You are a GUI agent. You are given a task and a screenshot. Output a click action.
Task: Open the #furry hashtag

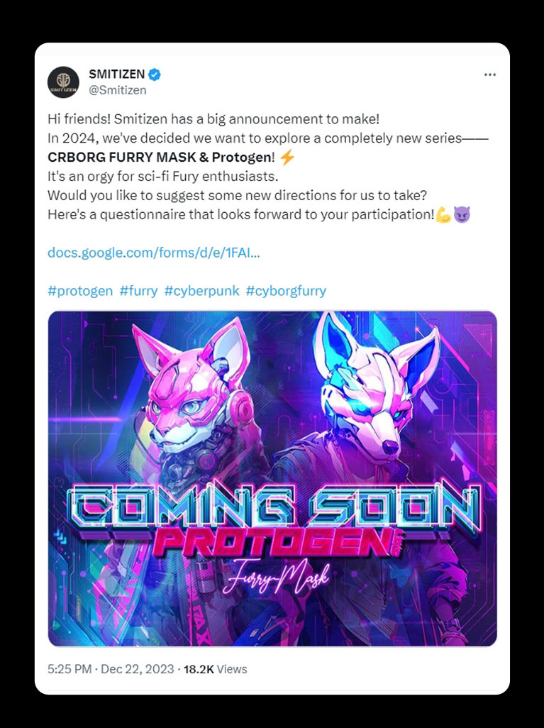pos(138,291)
